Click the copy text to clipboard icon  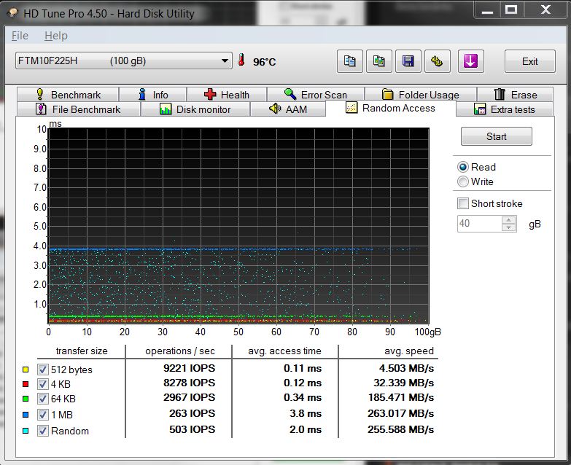coord(350,61)
